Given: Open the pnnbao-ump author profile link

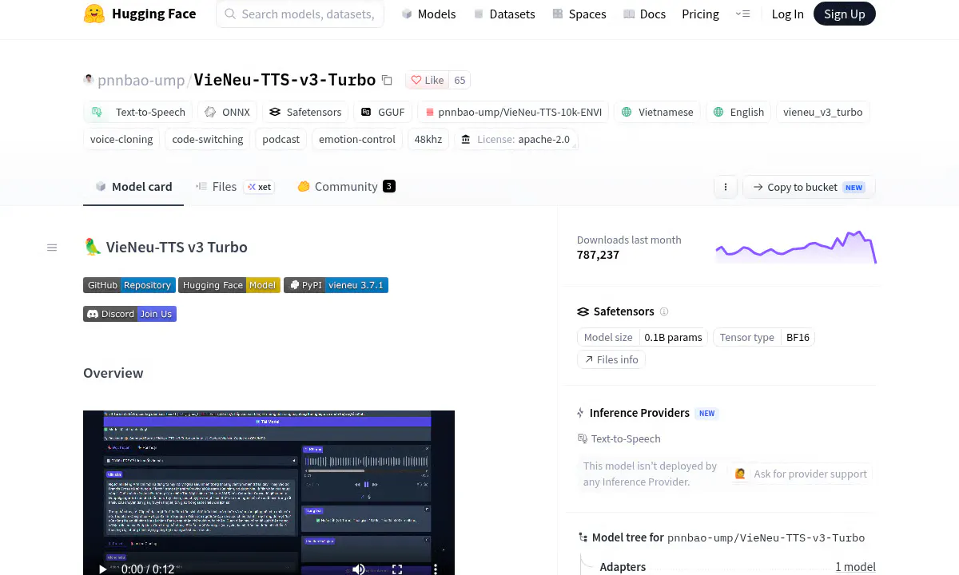Looking at the screenshot, I should [141, 80].
